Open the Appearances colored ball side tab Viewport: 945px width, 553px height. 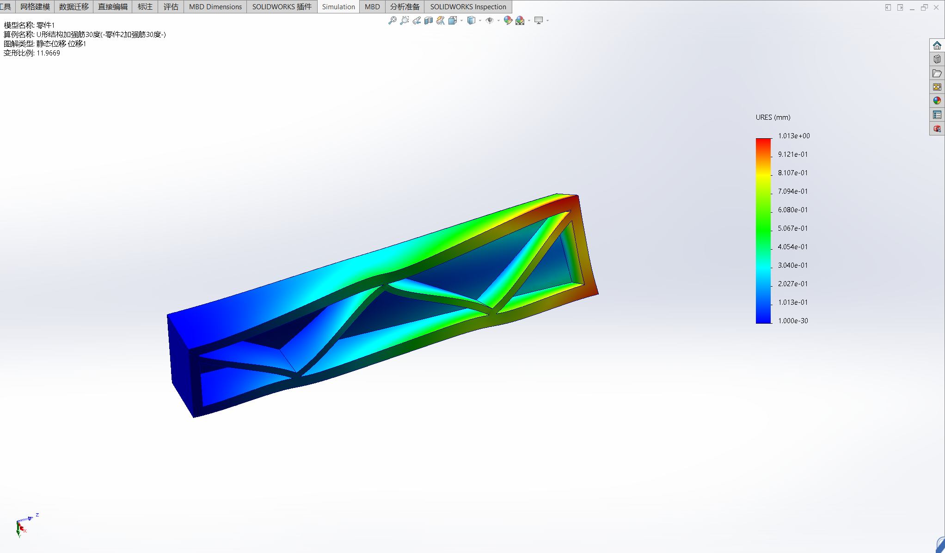click(x=937, y=101)
